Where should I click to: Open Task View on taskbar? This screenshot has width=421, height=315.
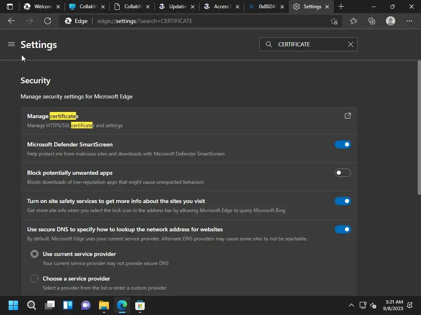pos(50,305)
